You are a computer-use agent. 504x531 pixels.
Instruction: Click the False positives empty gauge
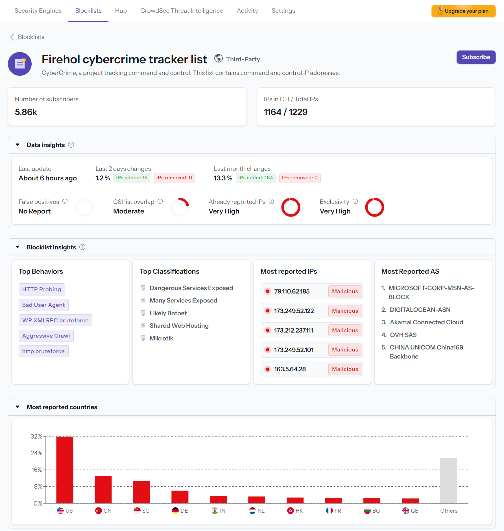click(84, 207)
